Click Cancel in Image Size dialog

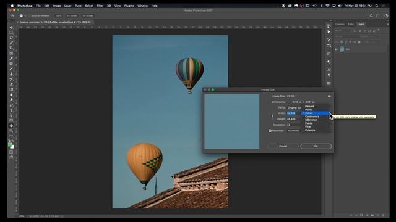(x=283, y=146)
